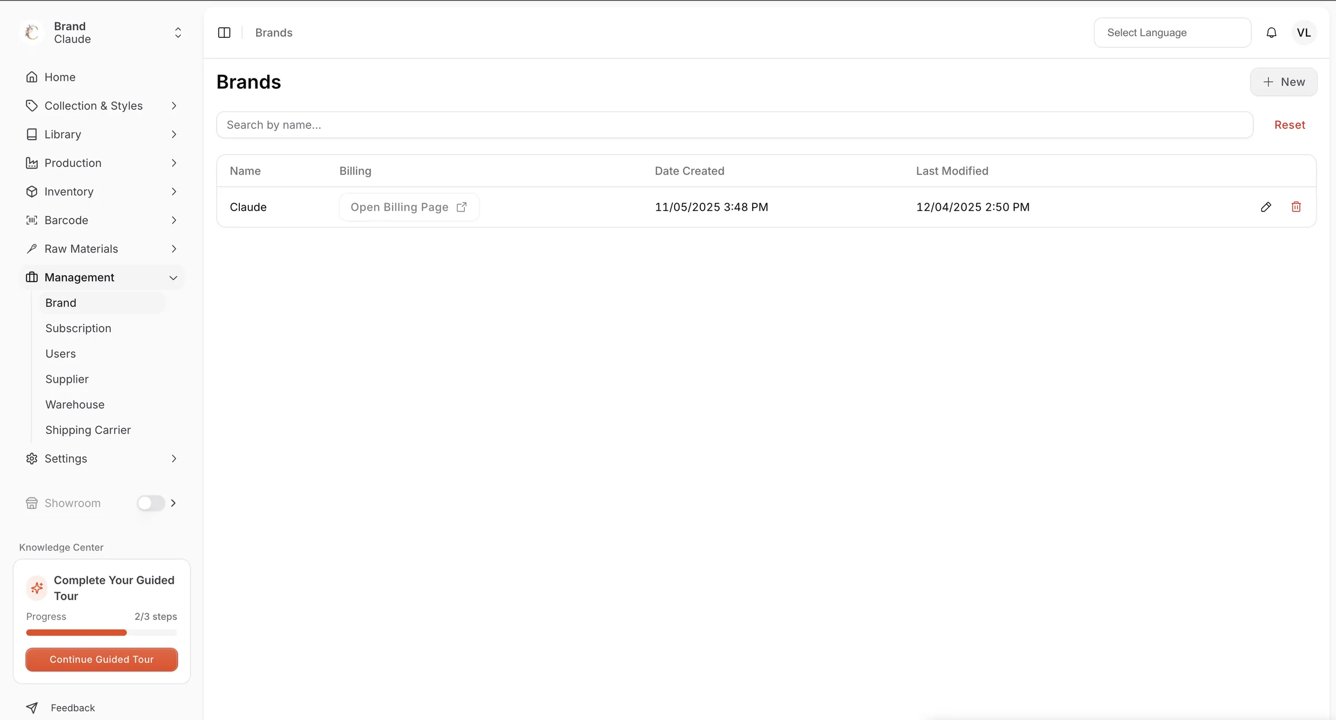Go to Users under Management

pyautogui.click(x=61, y=354)
